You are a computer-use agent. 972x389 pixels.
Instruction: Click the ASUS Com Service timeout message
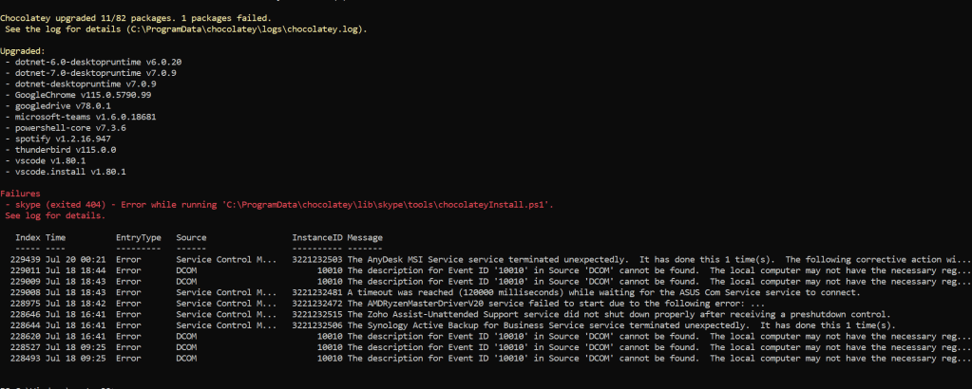[x=603, y=292]
